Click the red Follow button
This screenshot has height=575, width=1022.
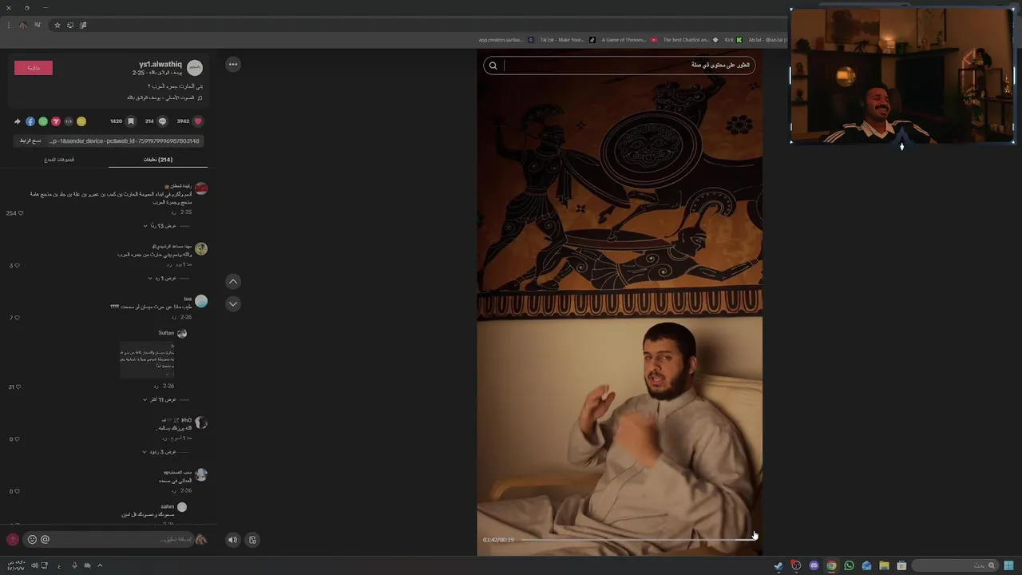point(34,68)
